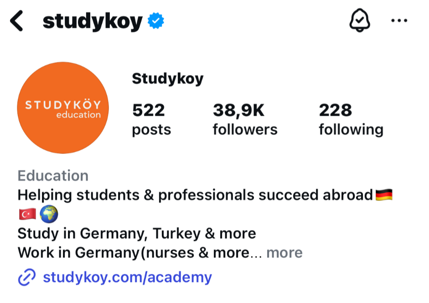This screenshot has width=429, height=303.
Task: Click the "Study in Germany, Turkey & more" line
Action: [137, 233]
